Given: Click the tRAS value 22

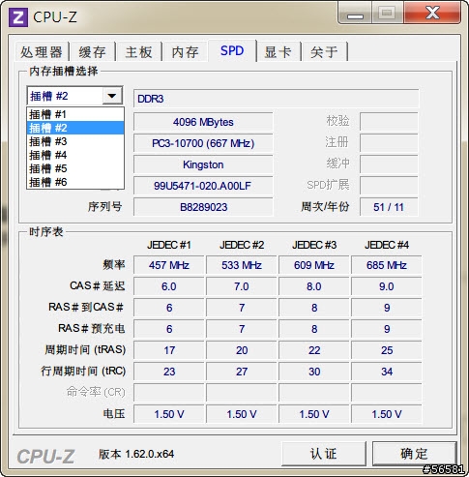Looking at the screenshot, I should click(x=314, y=350).
